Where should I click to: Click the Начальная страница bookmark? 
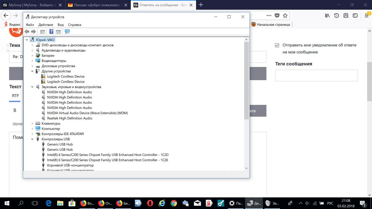(271, 24)
